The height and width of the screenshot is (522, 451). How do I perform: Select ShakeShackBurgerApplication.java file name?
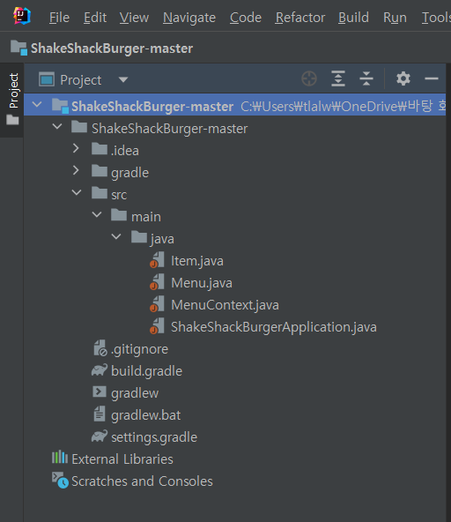pyautogui.click(x=274, y=327)
